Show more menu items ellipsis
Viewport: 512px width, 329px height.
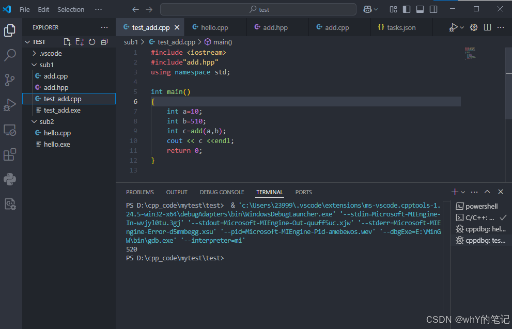[98, 9]
